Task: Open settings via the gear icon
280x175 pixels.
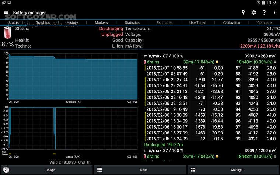Action: (x=253, y=13)
